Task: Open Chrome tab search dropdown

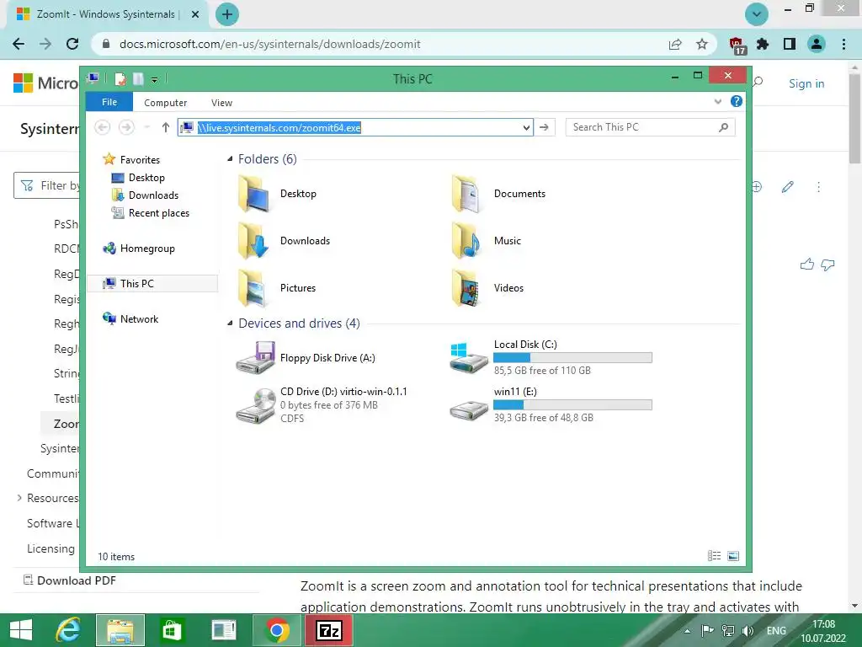Action: coord(757,14)
